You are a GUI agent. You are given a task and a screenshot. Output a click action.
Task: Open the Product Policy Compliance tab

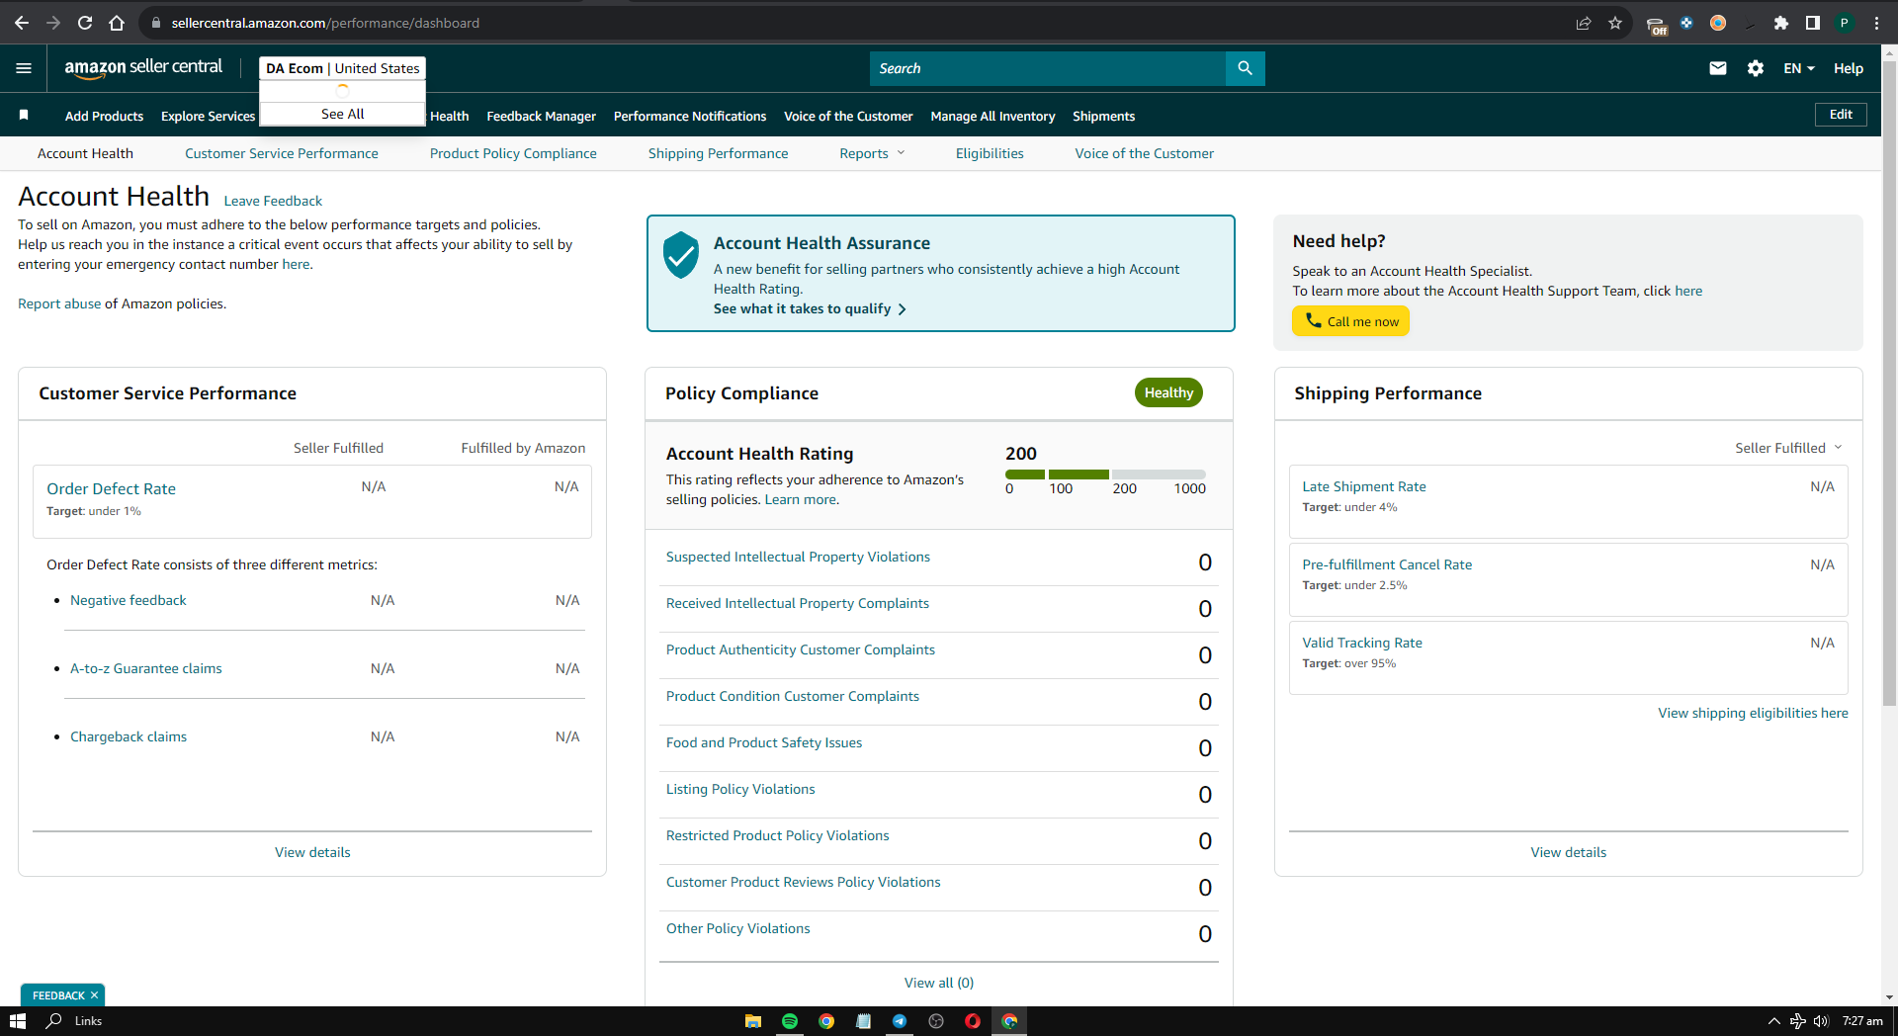click(513, 153)
